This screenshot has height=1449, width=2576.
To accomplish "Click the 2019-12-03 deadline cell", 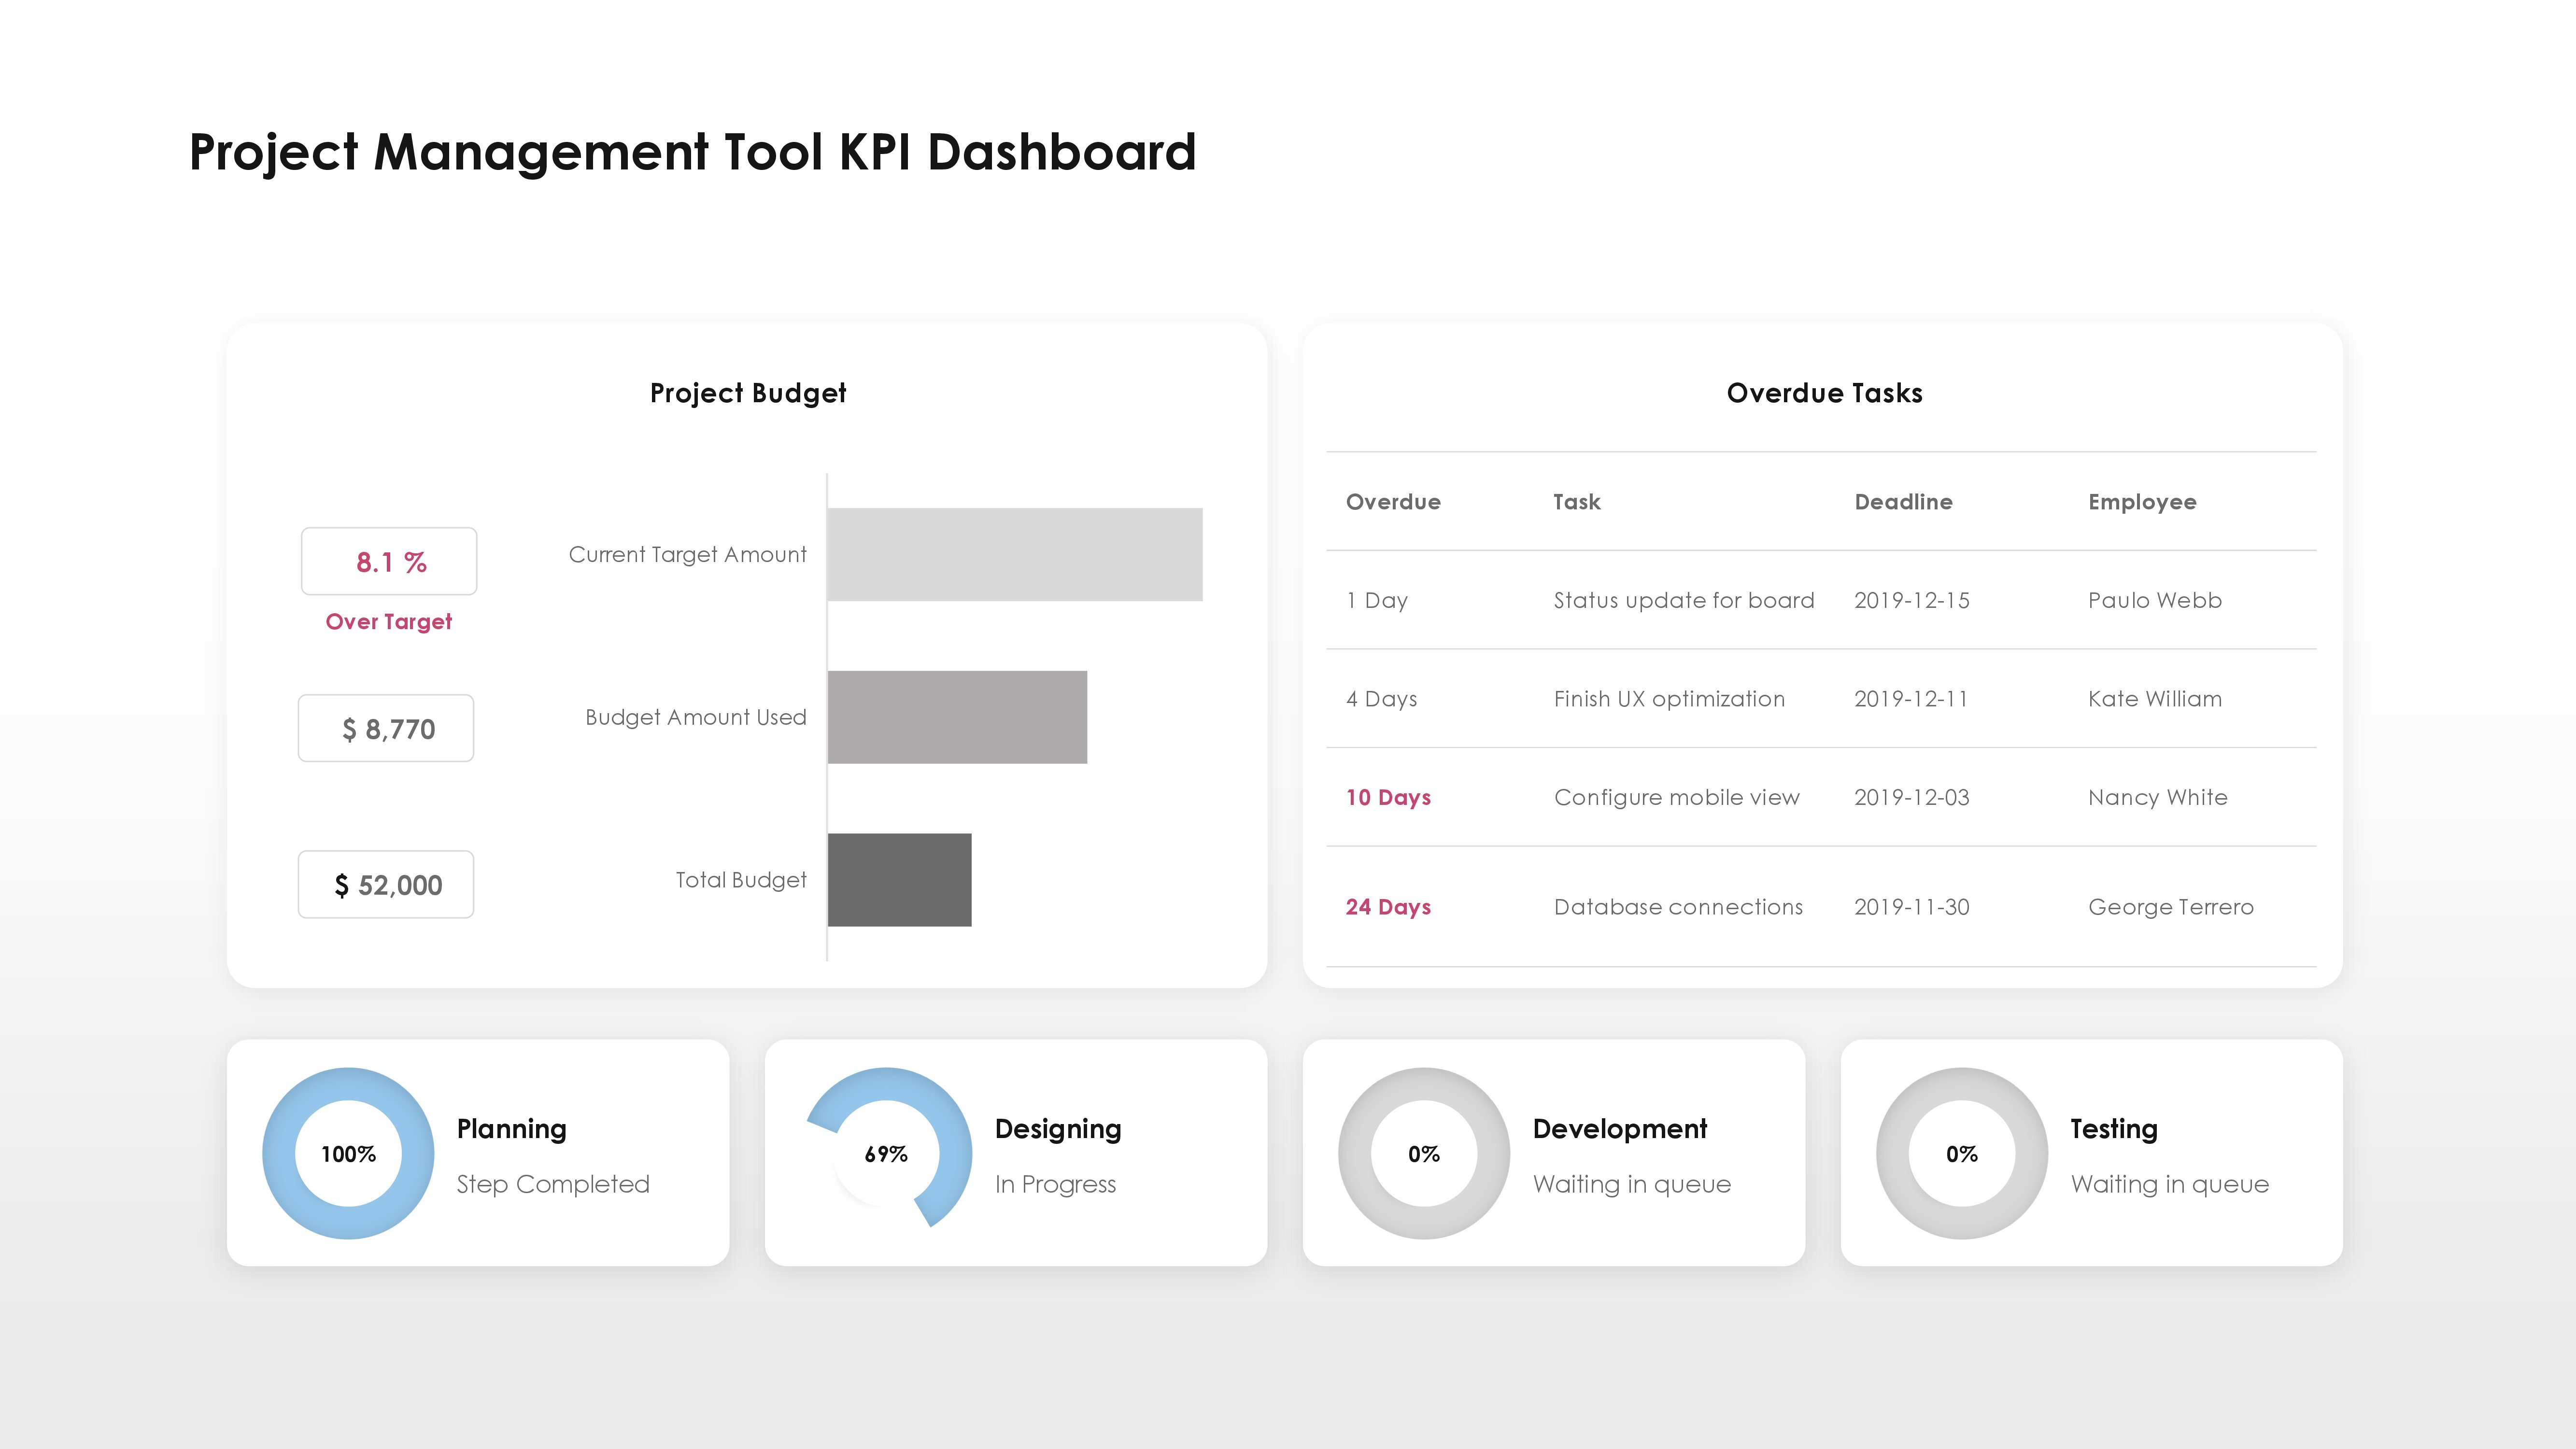I will pyautogui.click(x=1911, y=797).
